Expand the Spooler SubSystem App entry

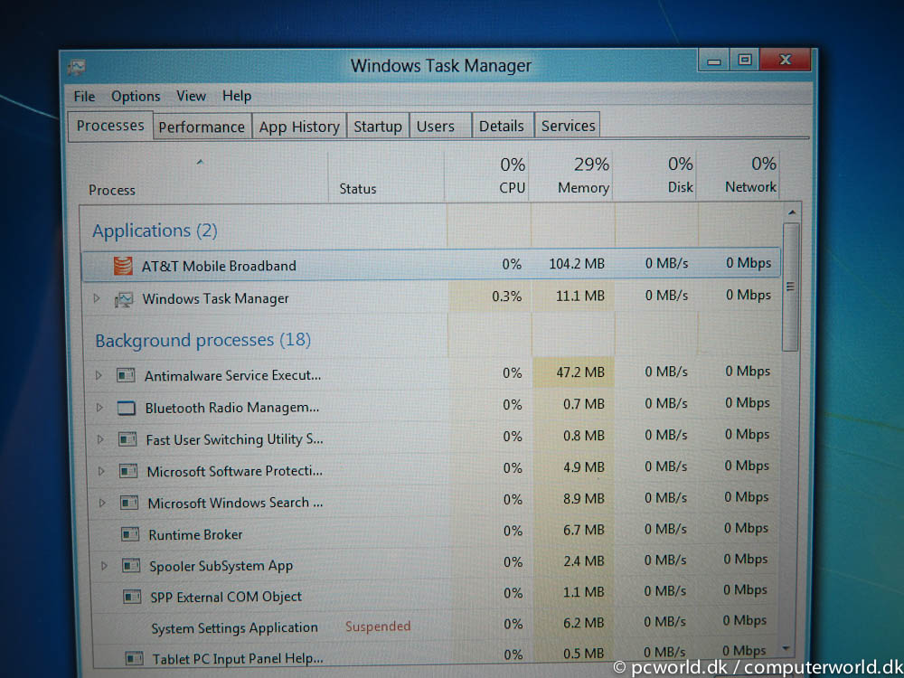click(104, 566)
